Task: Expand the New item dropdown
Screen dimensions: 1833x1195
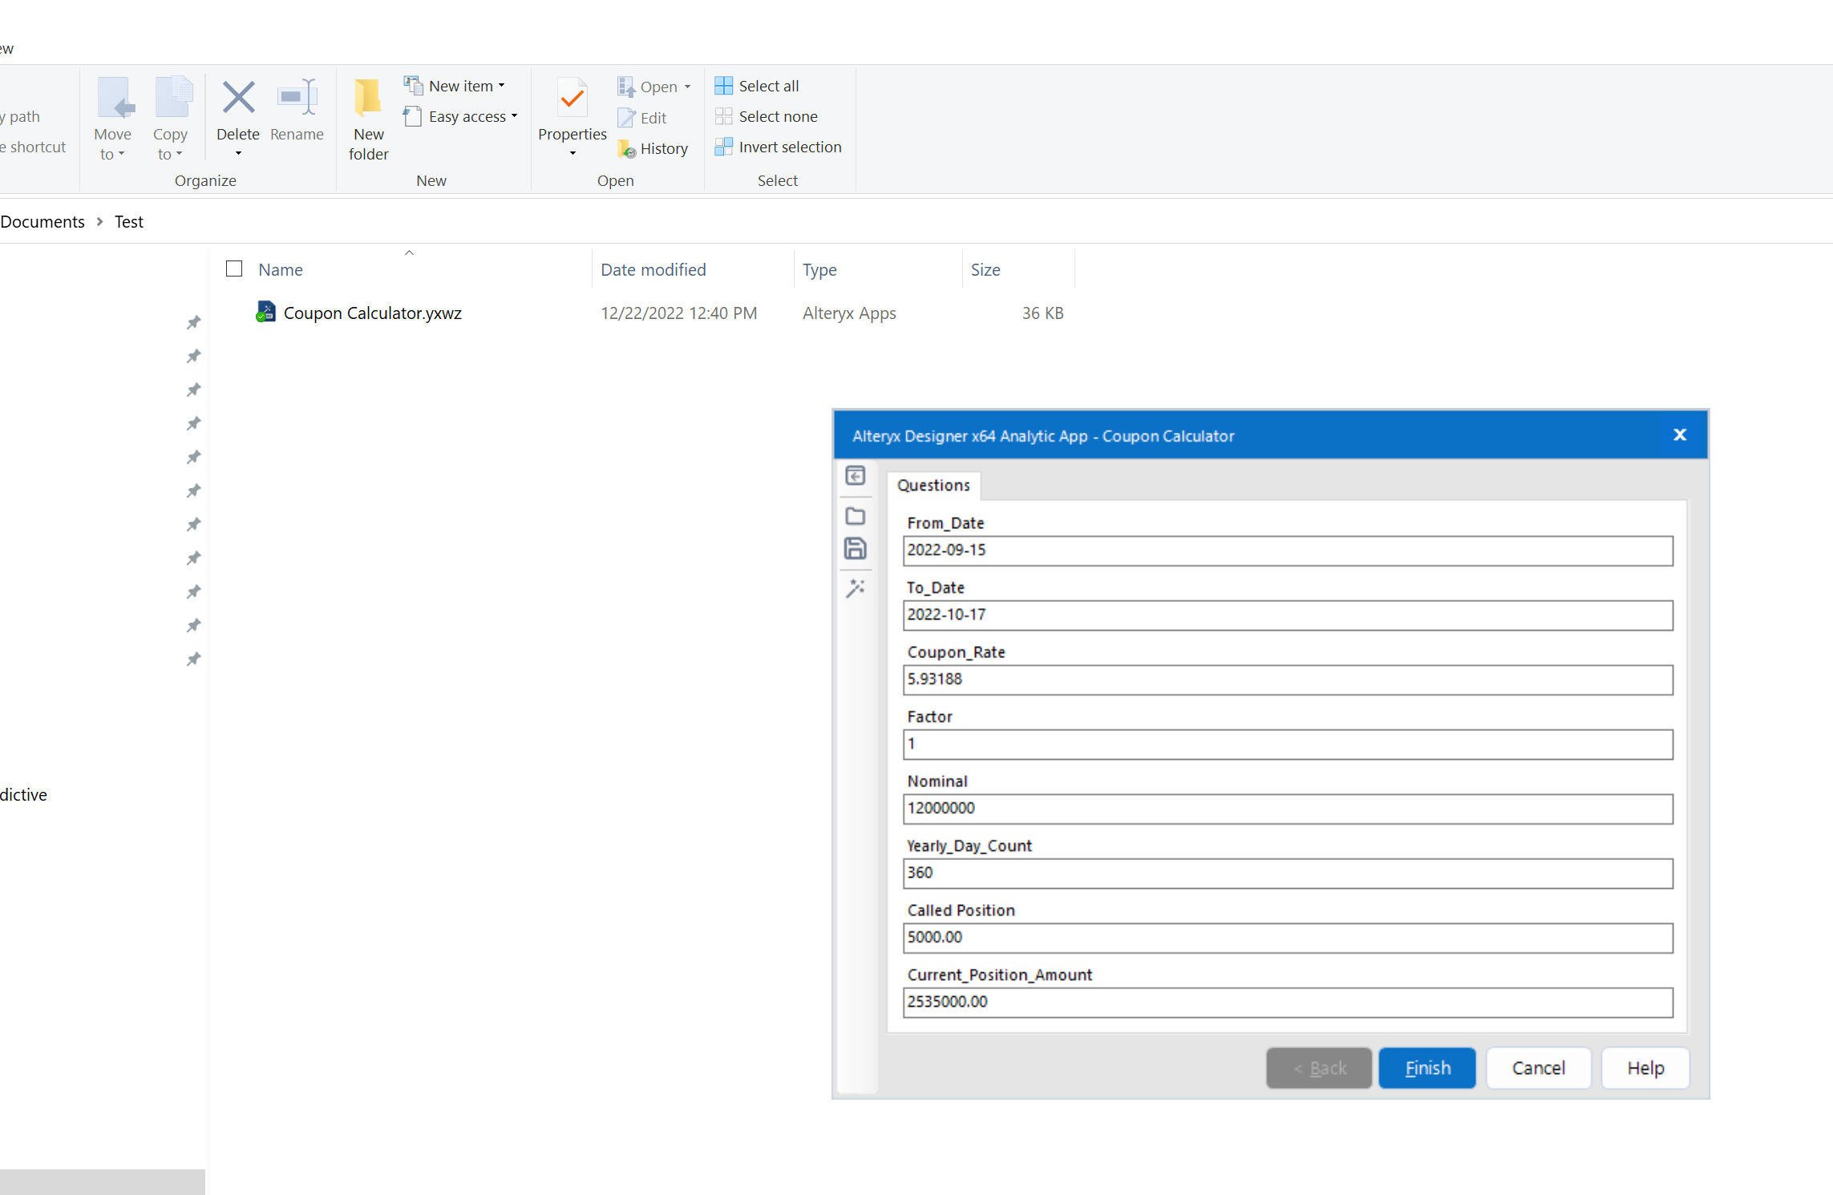Action: (x=500, y=85)
